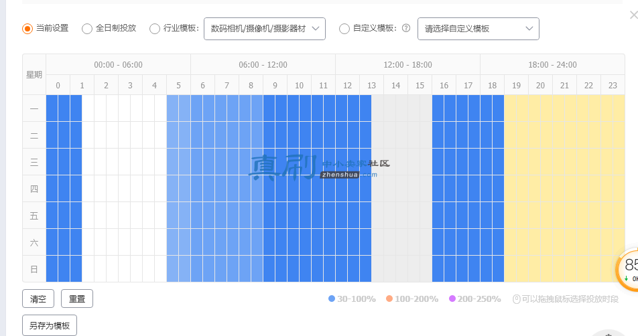638x336 pixels.
Task: Select Saturday's first half-hour cell at hour 6
Action: [197, 242]
